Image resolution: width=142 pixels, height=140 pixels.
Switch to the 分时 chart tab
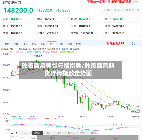[x=7, y=44]
